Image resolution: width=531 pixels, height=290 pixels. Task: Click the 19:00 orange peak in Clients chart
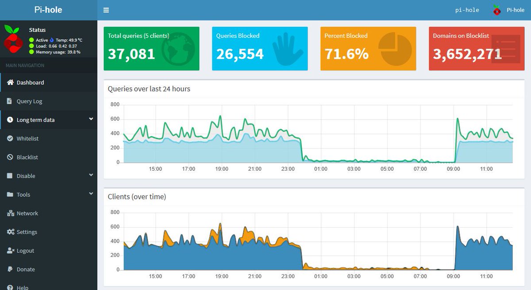pos(220,225)
